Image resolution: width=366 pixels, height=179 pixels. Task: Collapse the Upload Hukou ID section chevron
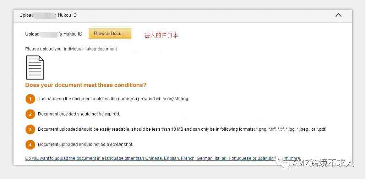[x=338, y=15]
